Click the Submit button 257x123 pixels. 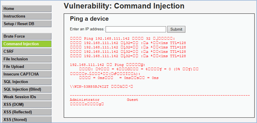tap(176, 29)
